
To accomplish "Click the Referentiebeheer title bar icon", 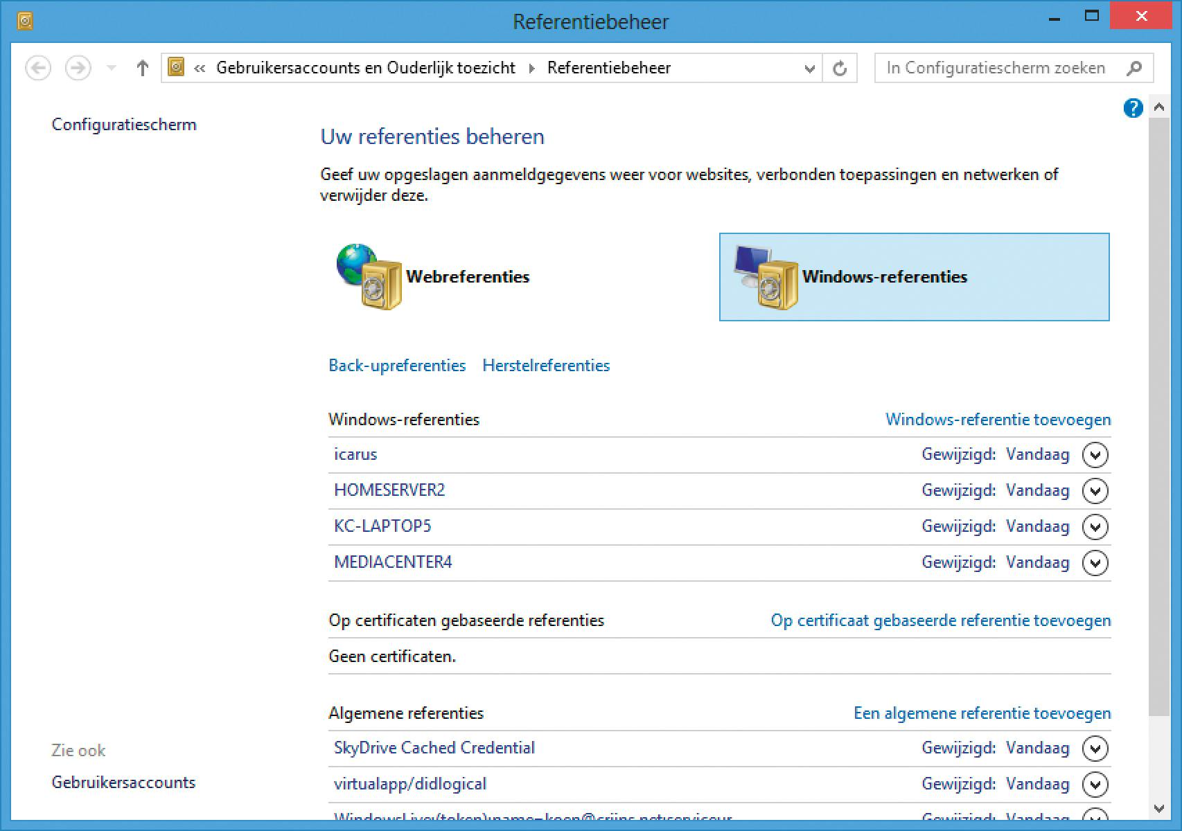I will tap(25, 21).
